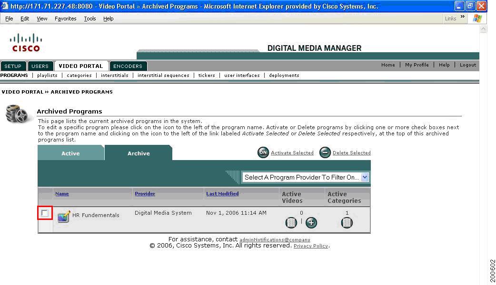Image resolution: width=496 pixels, height=285 pixels.
Task: Click the Active Categories list icon
Action: (x=347, y=222)
